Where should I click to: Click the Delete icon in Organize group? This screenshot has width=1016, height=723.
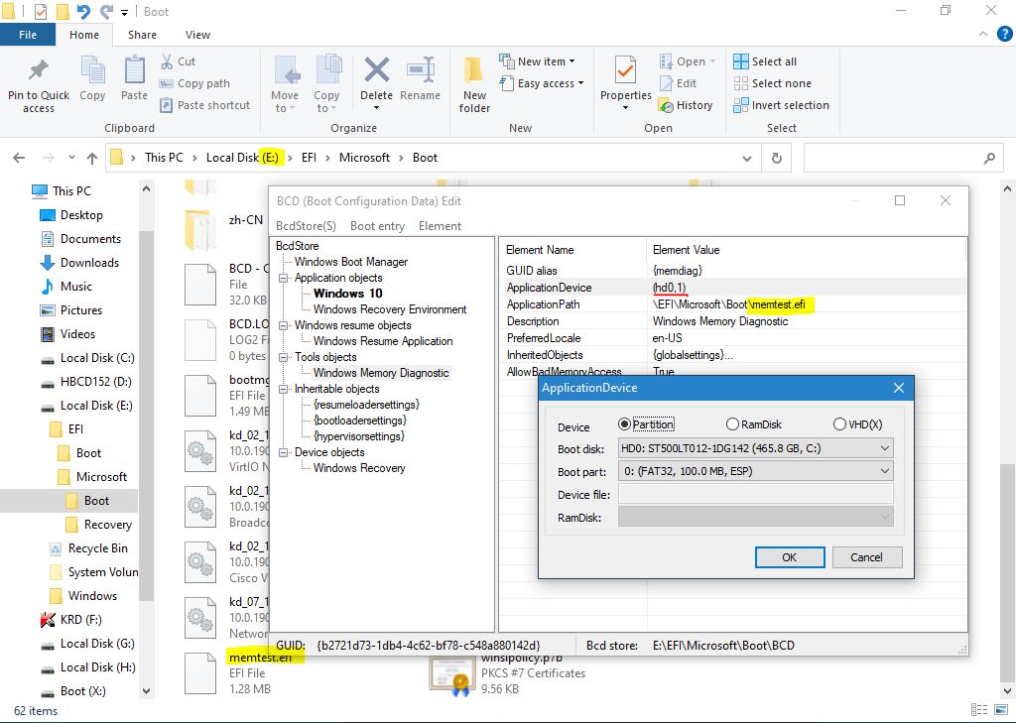point(376,73)
